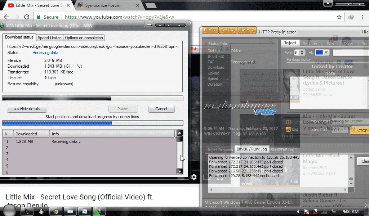Image resolution: width=369 pixels, height=216 pixels.
Task: Click the STOP button in HTTP Proxy Injector
Action: point(360,130)
